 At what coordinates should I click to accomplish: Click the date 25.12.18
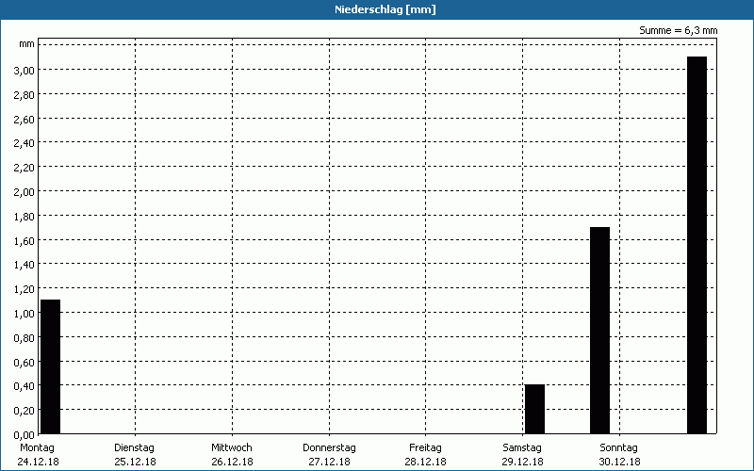[135, 462]
